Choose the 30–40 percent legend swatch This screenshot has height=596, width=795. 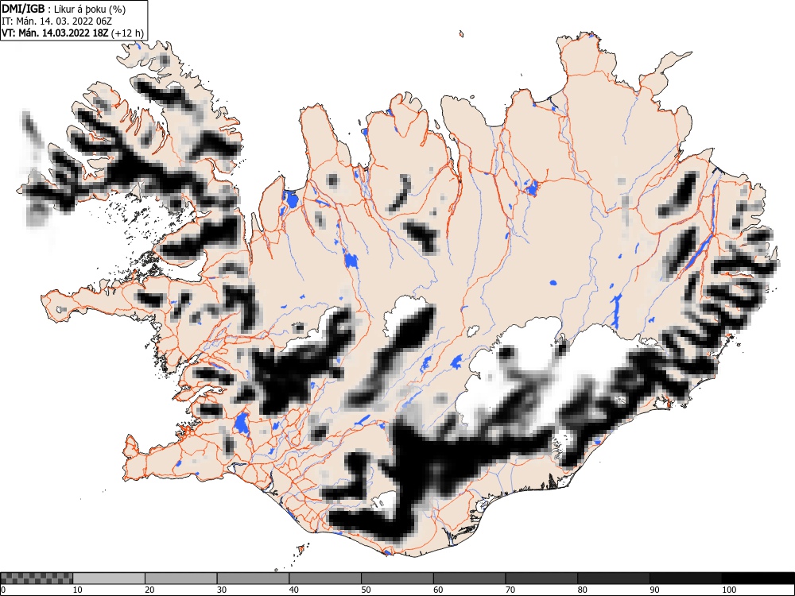pyautogui.click(x=253, y=579)
